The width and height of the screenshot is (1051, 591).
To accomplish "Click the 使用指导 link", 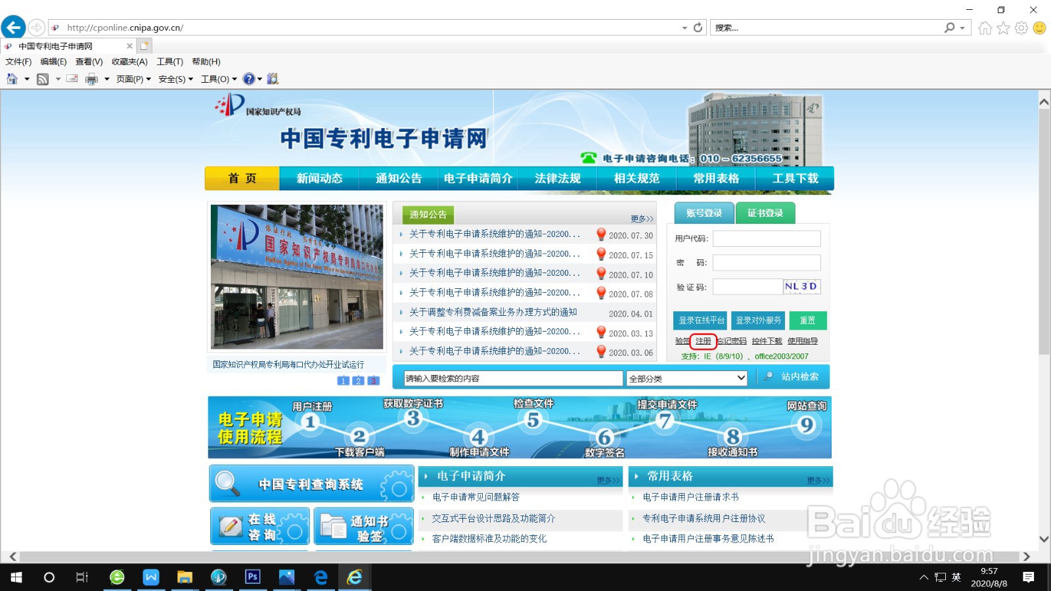I will tap(803, 341).
